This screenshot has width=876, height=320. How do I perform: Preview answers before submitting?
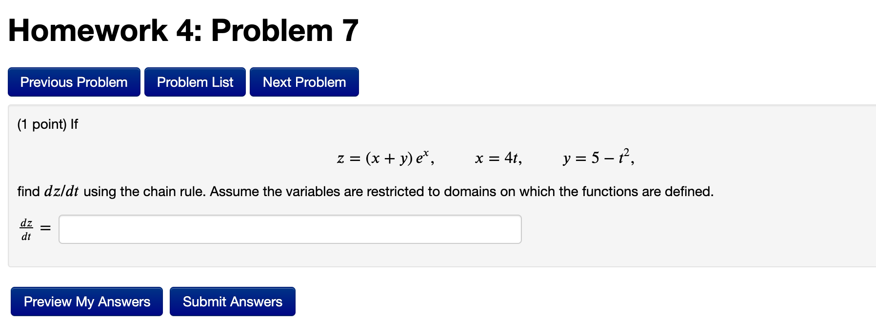[x=86, y=301]
